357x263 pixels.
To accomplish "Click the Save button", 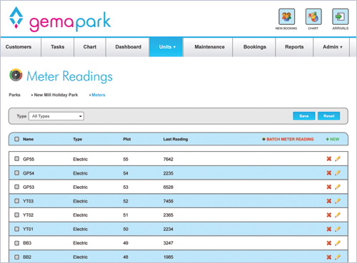I will [x=304, y=116].
